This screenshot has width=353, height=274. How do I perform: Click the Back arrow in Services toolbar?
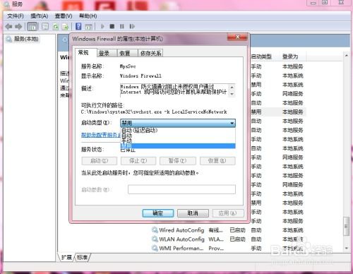tap(9, 26)
